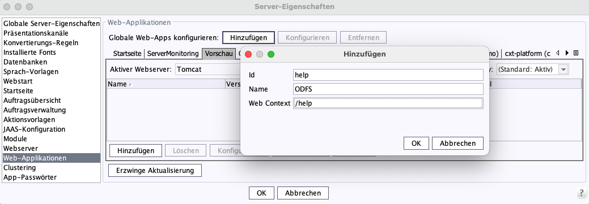Viewport: 589px width, 204px height.
Task: Cancel the Hinzufügen dialog with Abbrechen
Action: [457, 144]
